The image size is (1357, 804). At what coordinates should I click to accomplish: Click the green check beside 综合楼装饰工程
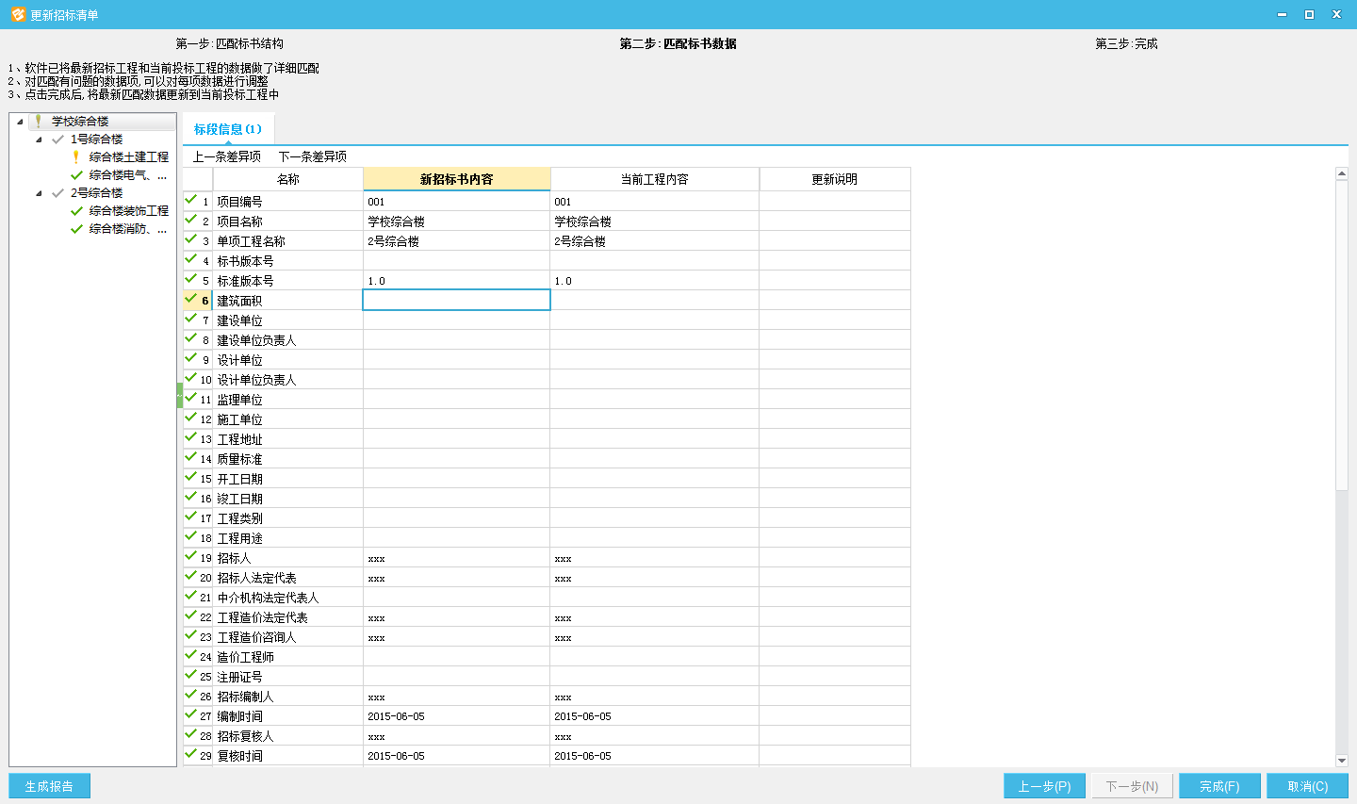[x=76, y=211]
